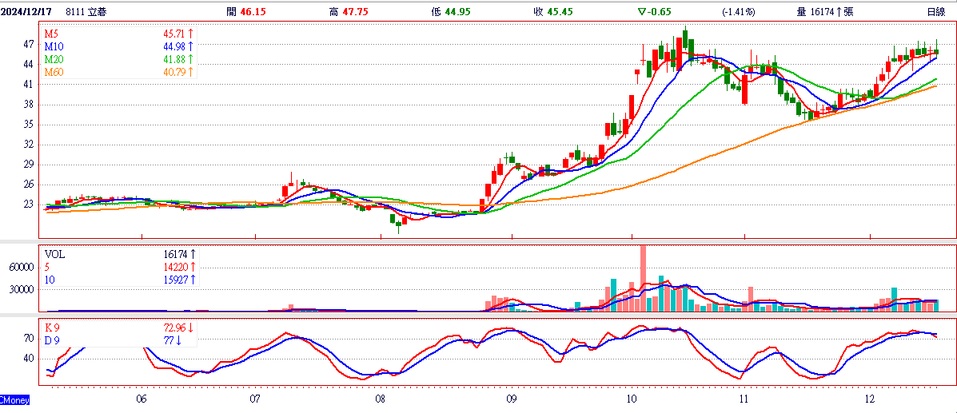Select the M20 moving average label
This screenshot has height=413, width=957.
[54, 59]
